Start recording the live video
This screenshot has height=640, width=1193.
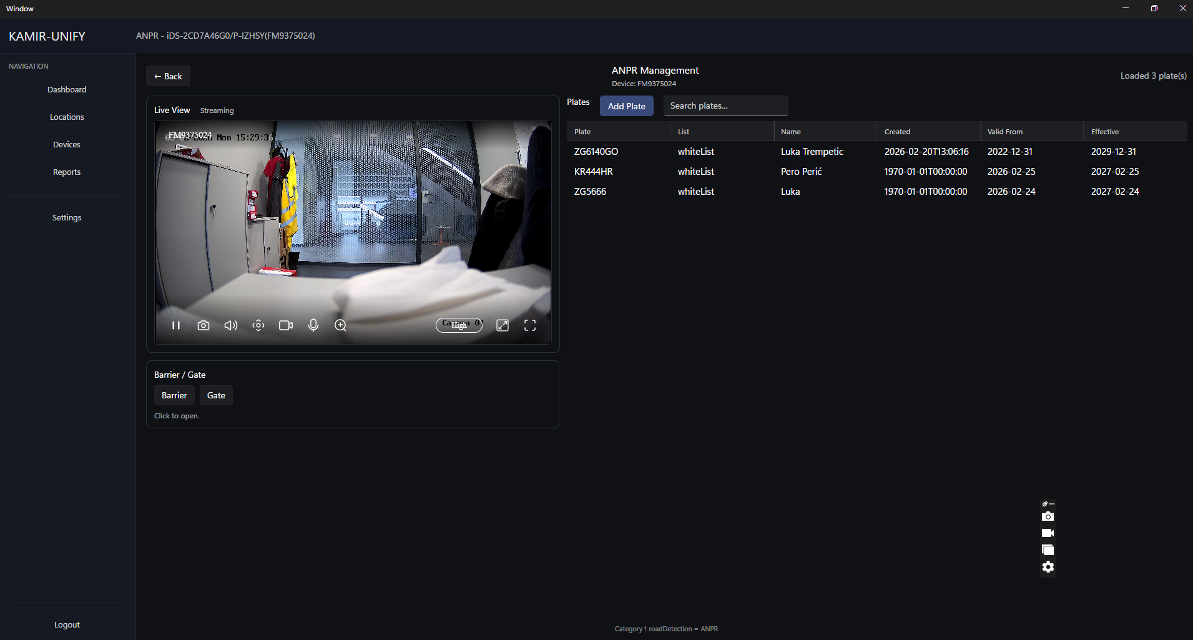coord(285,325)
